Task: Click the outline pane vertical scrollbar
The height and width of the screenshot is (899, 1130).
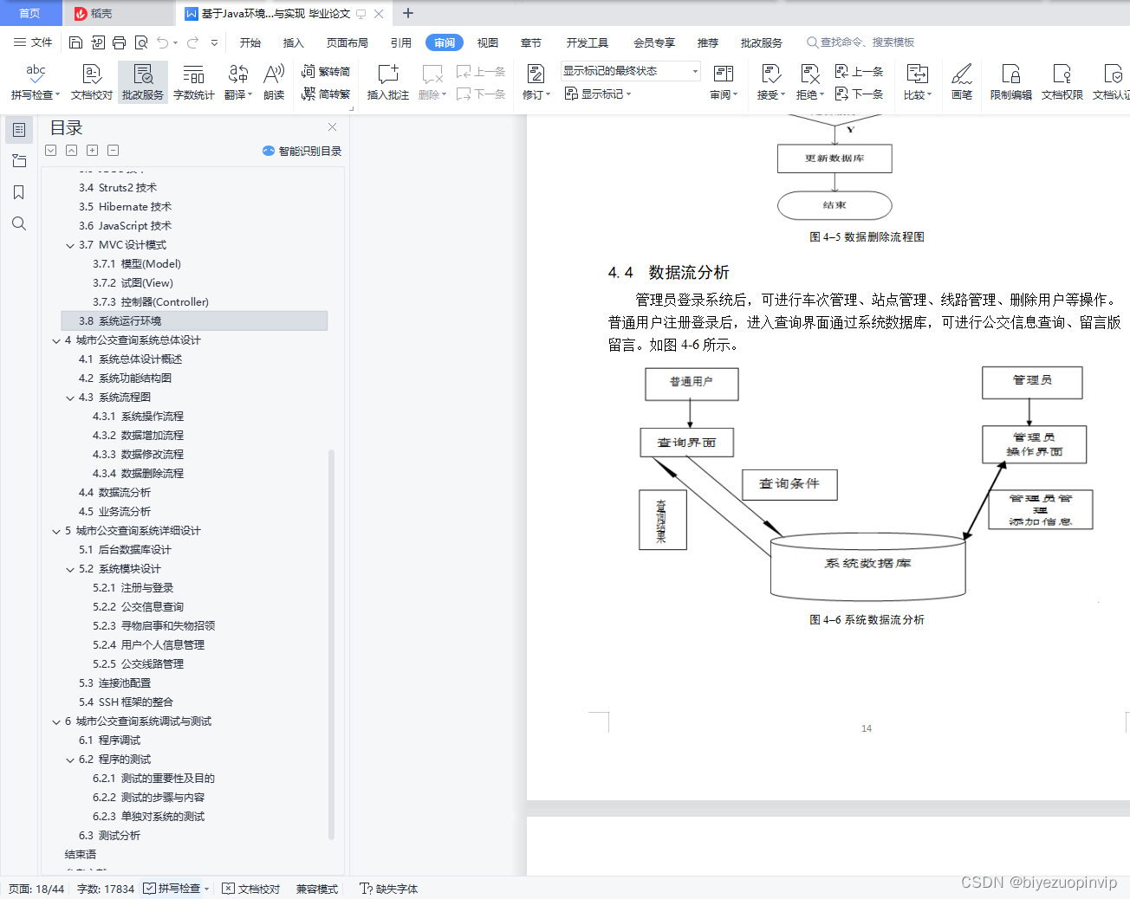Action: (x=331, y=645)
